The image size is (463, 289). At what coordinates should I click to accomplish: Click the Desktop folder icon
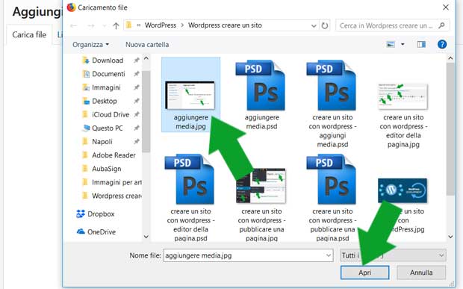[x=86, y=101]
